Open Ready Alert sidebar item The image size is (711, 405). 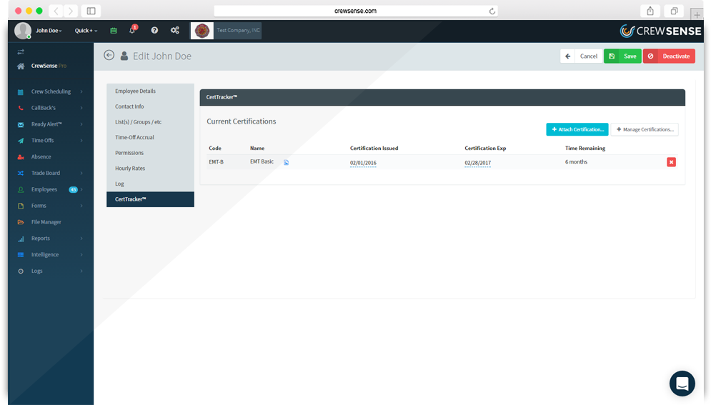(46, 124)
